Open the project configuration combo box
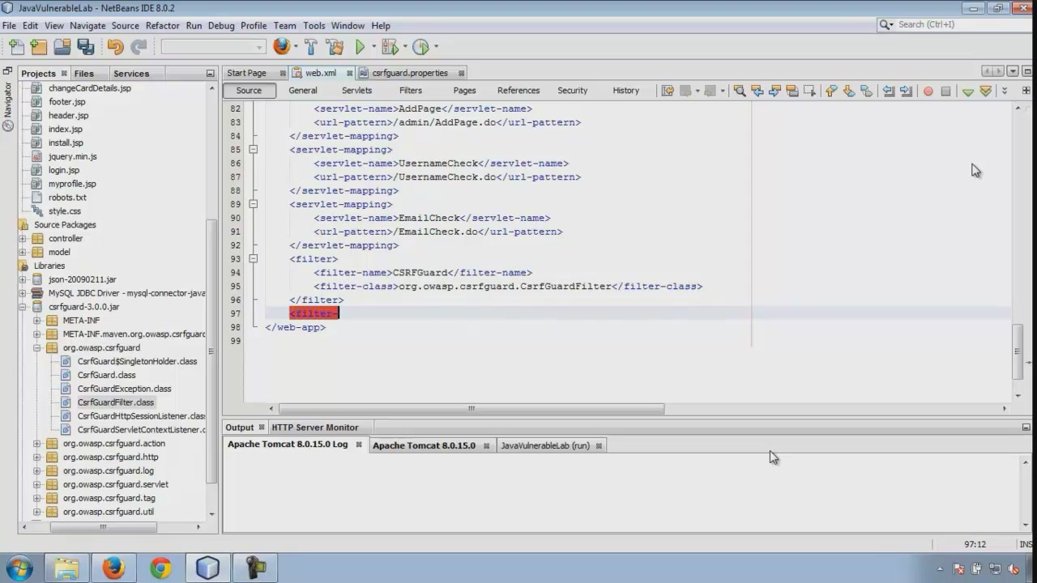The image size is (1037, 583). coord(213,47)
